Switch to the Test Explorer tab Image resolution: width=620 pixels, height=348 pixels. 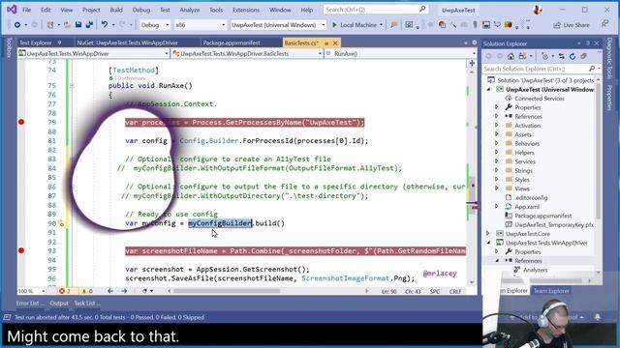pos(36,43)
